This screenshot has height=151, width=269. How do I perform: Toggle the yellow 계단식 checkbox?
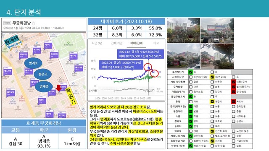(212, 102)
